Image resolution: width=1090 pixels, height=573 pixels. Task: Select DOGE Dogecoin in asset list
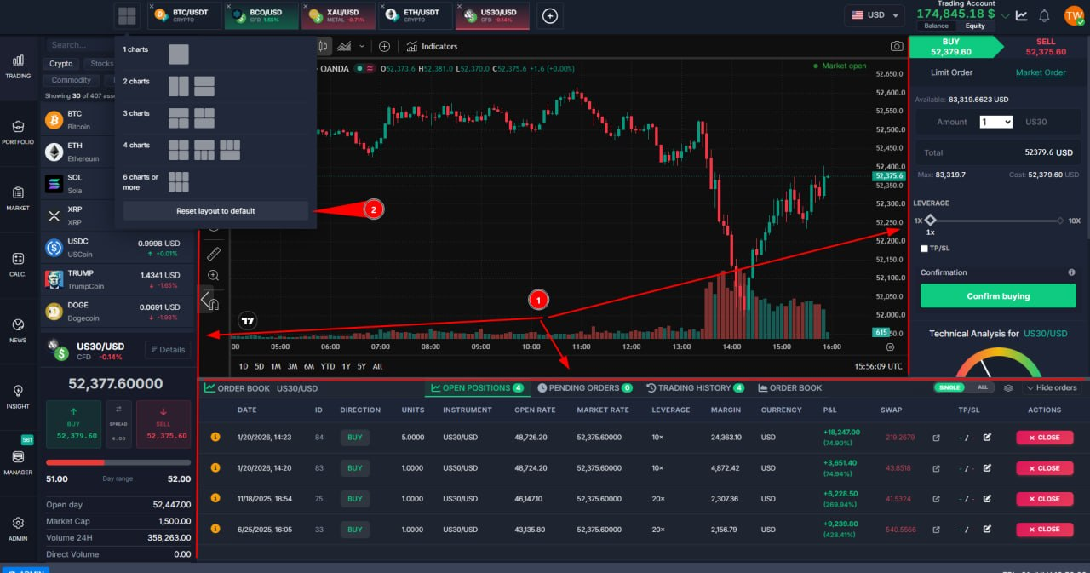pyautogui.click(x=119, y=312)
